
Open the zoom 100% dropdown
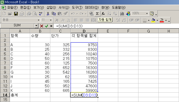click(x=147, y=14)
